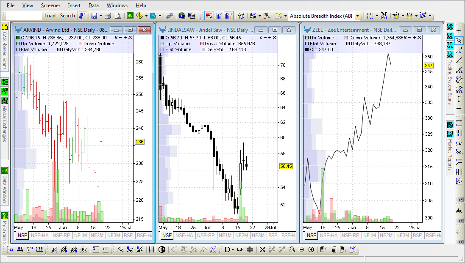Screen dimensions: 465x263
Task: Open the Trading System Scans side panel
Action: (450, 82)
